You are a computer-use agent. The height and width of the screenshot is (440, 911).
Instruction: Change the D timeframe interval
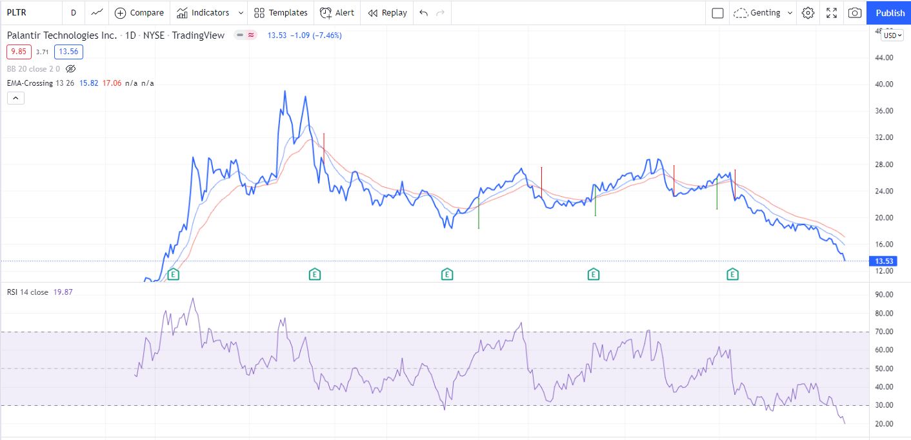click(x=73, y=12)
